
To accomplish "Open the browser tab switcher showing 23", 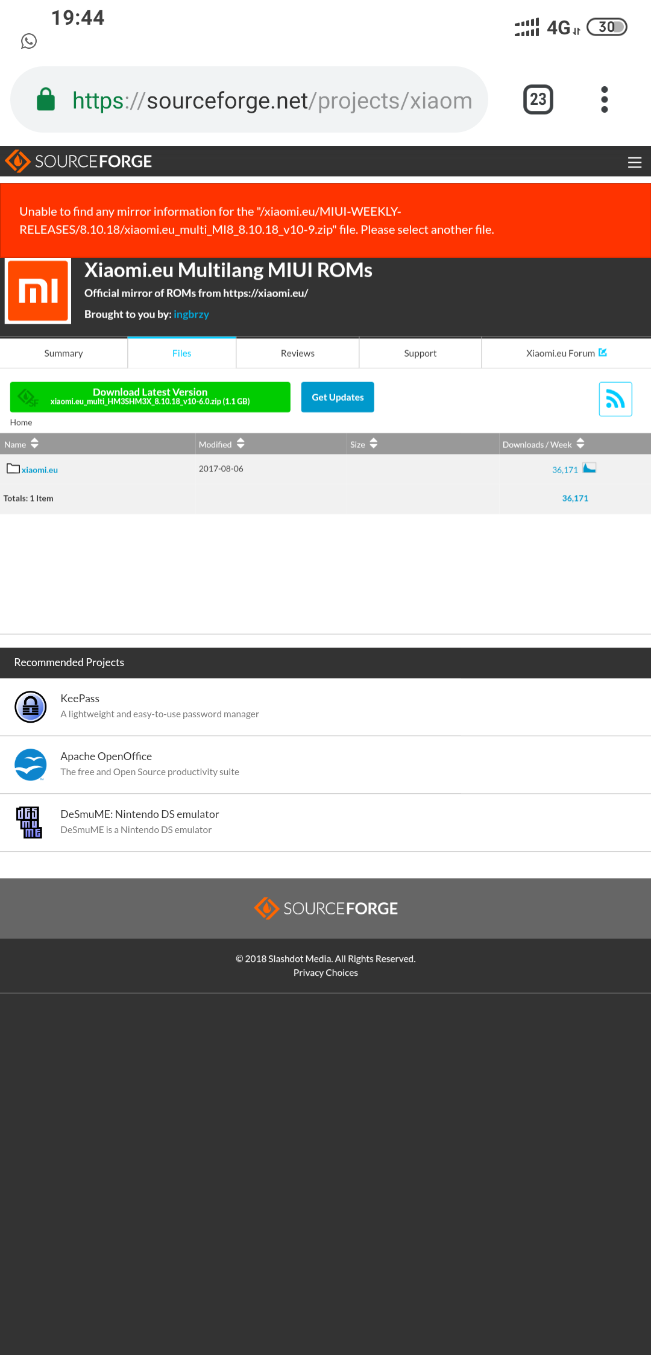I will coord(538,99).
